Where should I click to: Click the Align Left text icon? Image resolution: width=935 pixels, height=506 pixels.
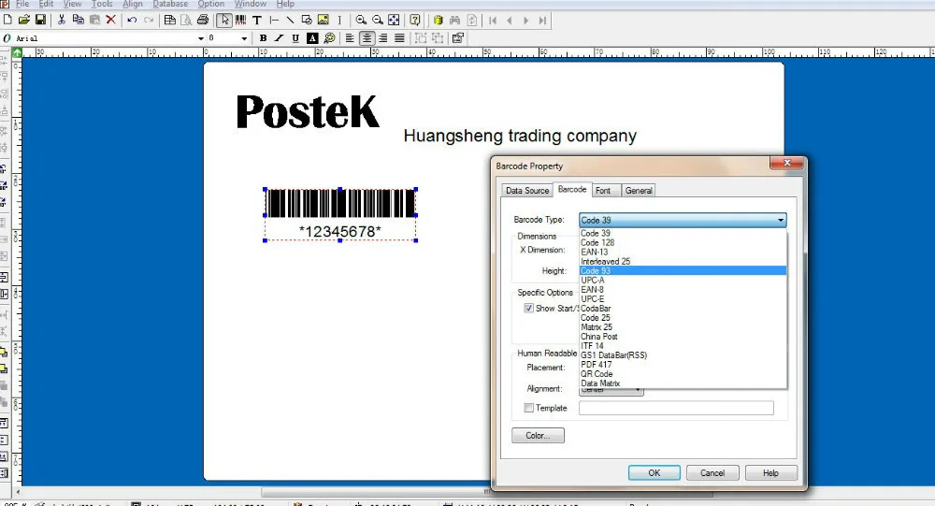(350, 38)
